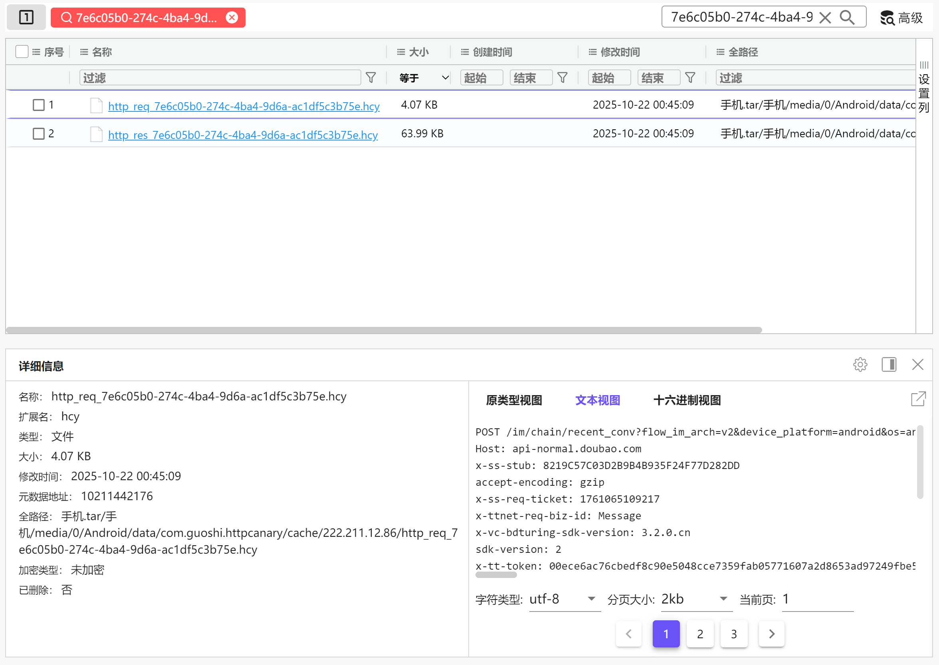The width and height of the screenshot is (939, 665).
Task: Click the magnifier search icon in search box
Action: point(847,18)
